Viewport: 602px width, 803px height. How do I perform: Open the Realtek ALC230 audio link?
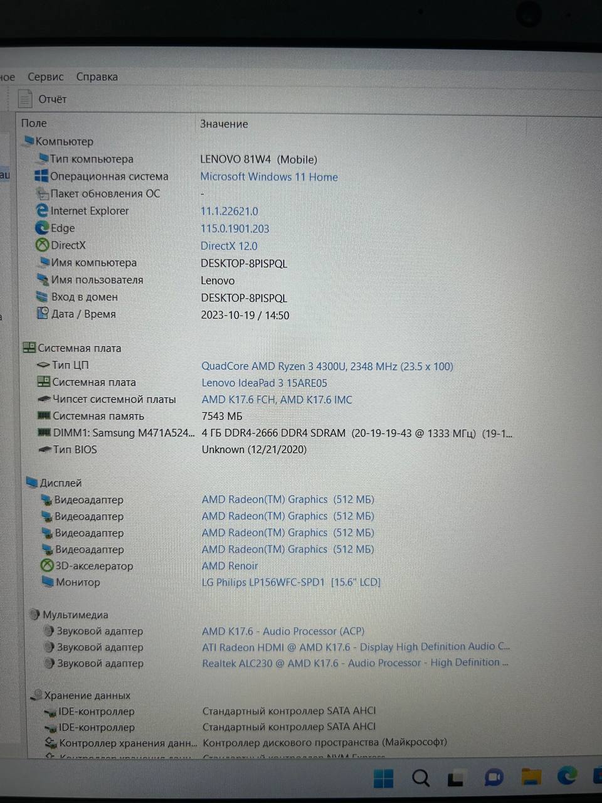[355, 662]
